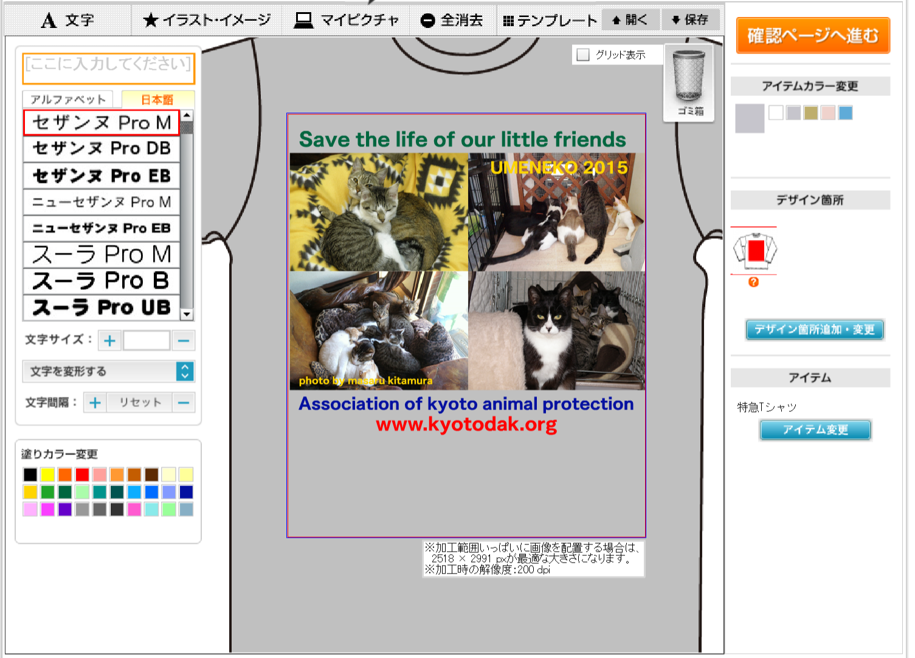This screenshot has width=915, height=658.
Task: Switch to the 日本語 font tab
Action: coord(157,99)
